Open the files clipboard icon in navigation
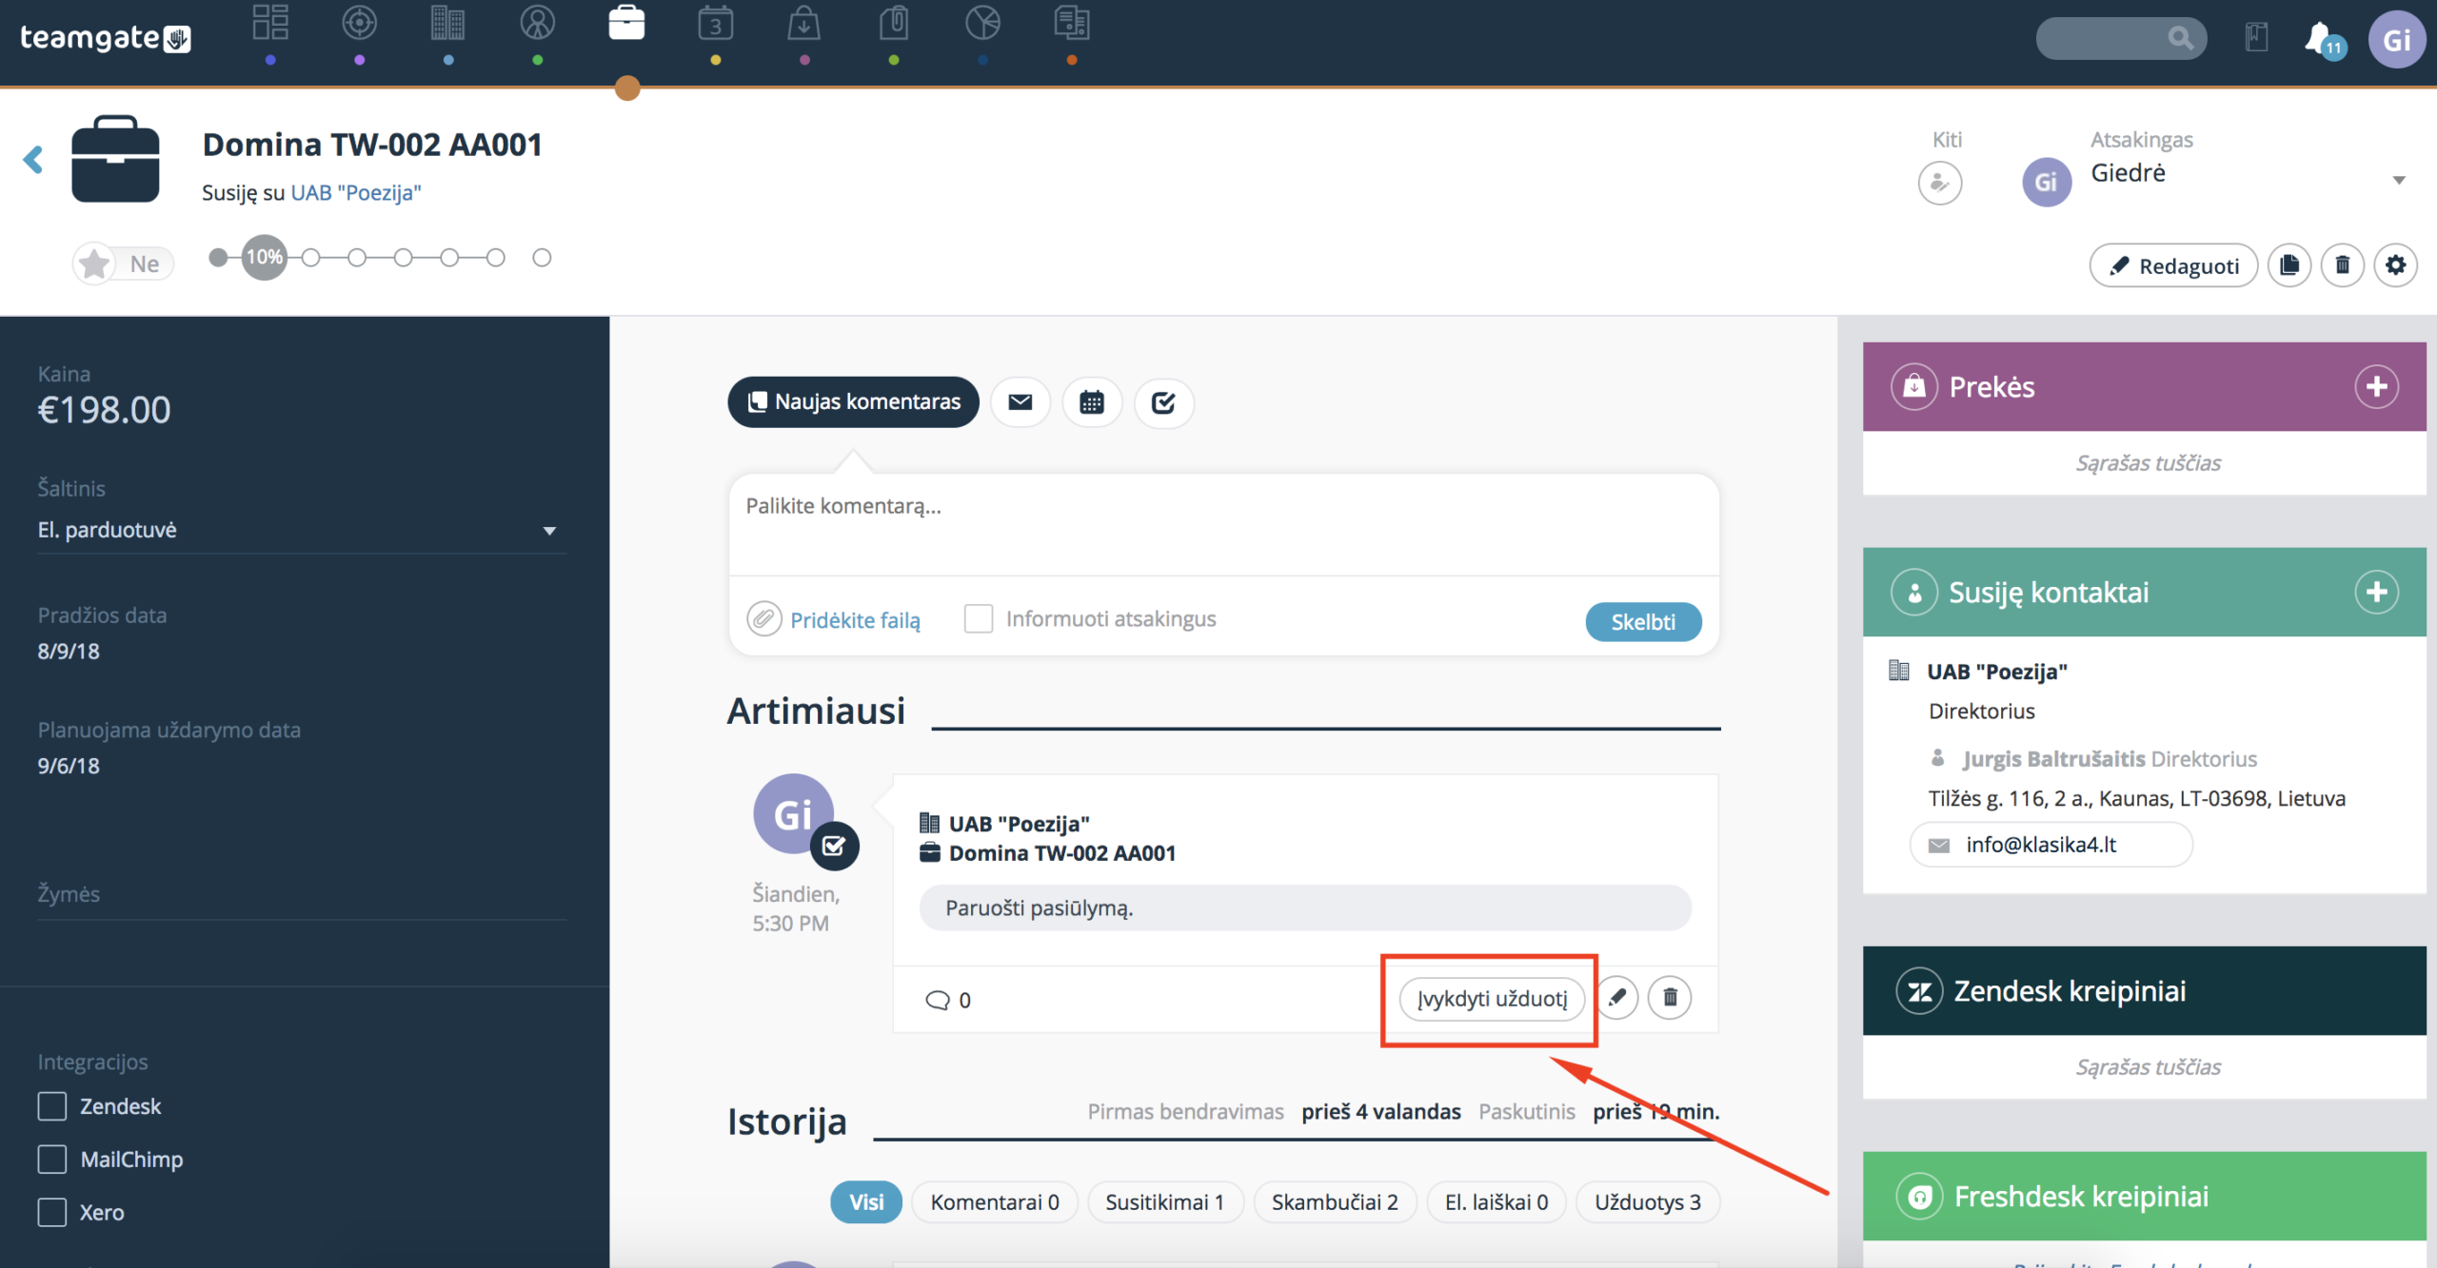The height and width of the screenshot is (1268, 2437). 893,22
